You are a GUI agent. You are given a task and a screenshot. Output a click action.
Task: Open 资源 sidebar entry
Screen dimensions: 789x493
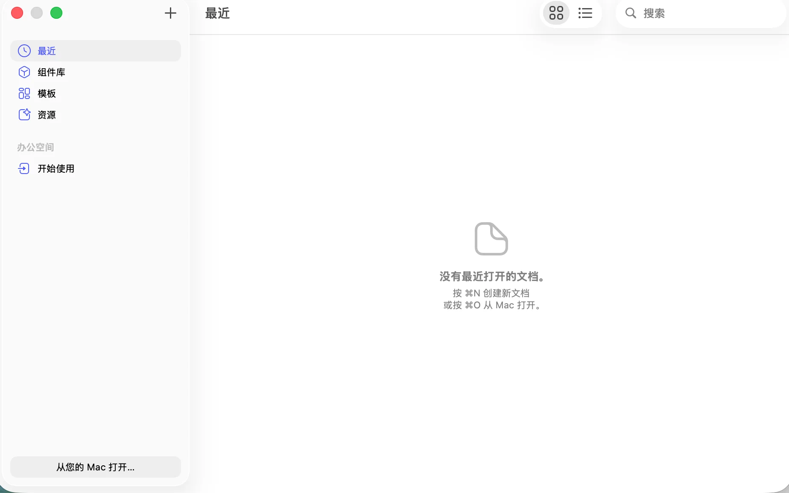96,115
